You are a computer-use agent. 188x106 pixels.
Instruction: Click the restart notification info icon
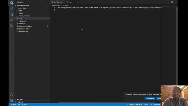coord(125,95)
